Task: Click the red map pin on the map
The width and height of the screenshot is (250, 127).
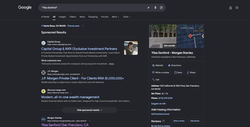Action: [x=190, y=36]
